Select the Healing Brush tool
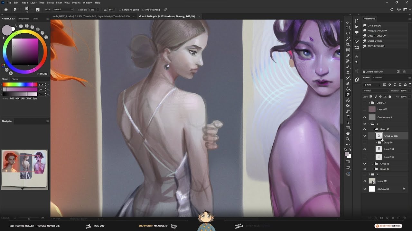412x231 pixels. 348,61
